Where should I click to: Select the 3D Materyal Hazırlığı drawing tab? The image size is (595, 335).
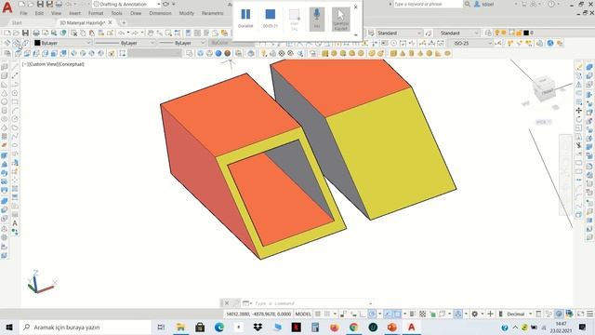tap(82, 23)
